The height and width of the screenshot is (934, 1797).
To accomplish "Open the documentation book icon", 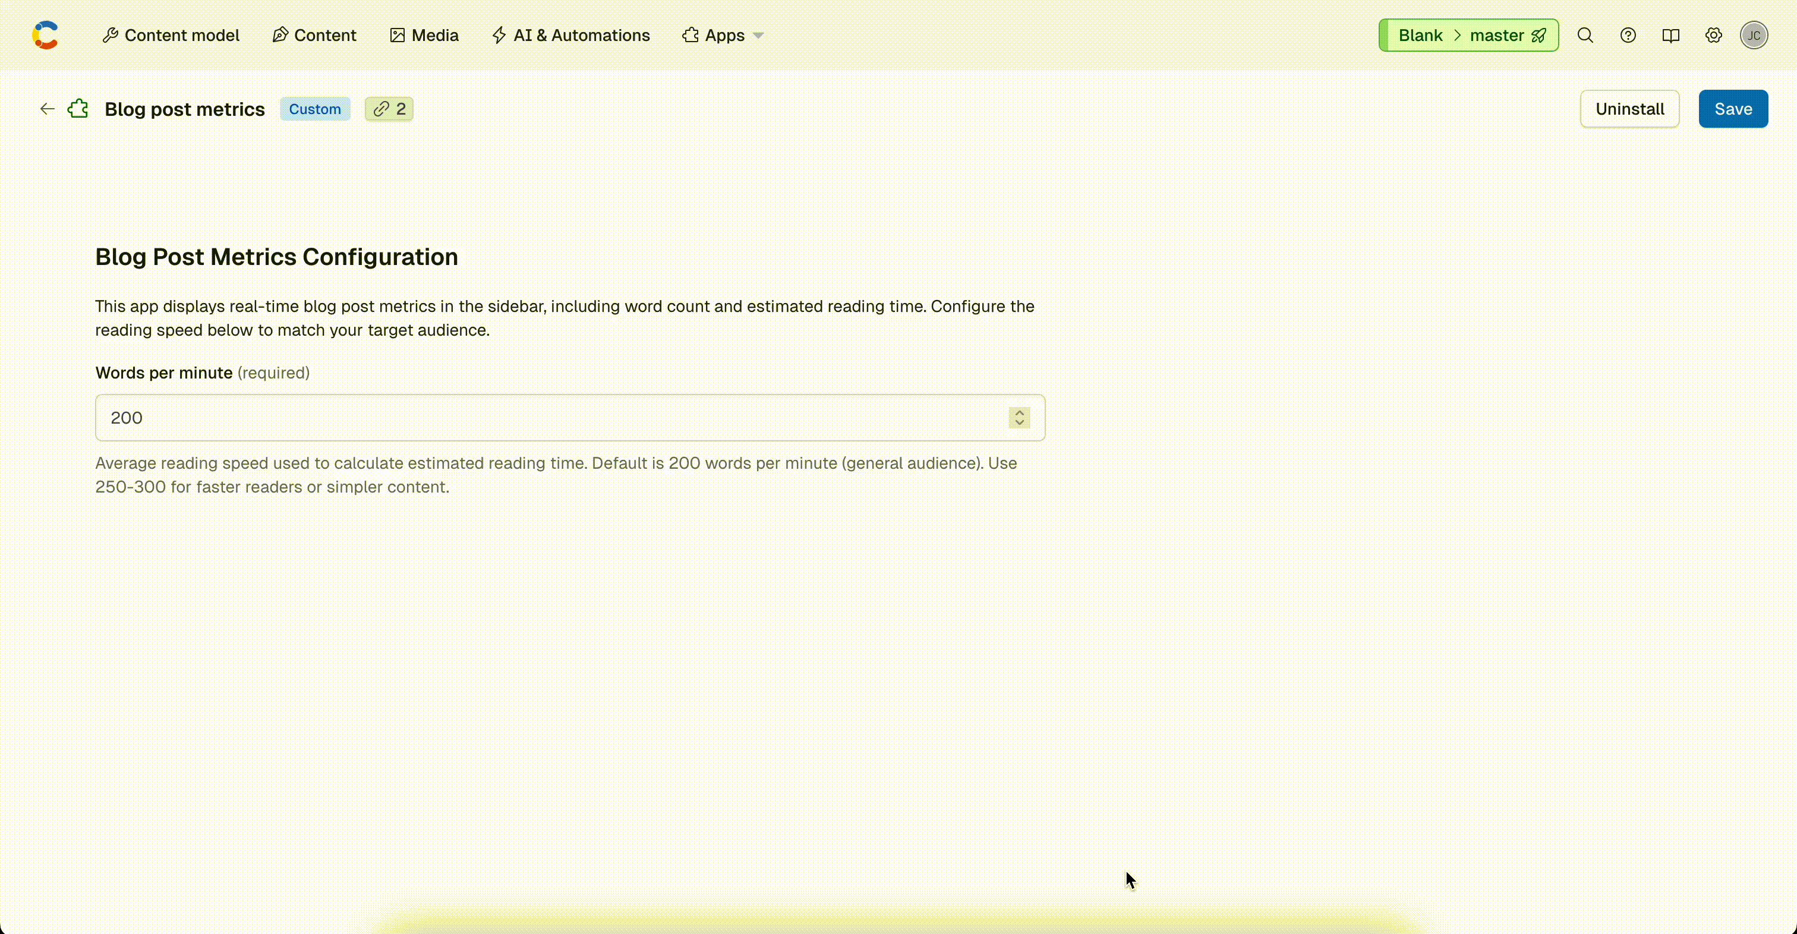I will 1670,36.
